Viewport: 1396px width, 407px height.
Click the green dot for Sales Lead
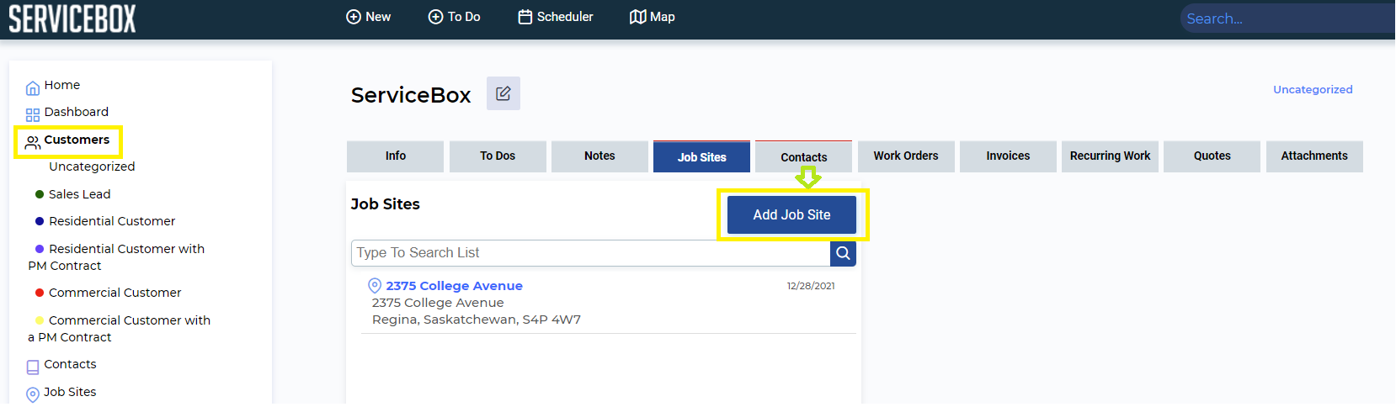40,194
